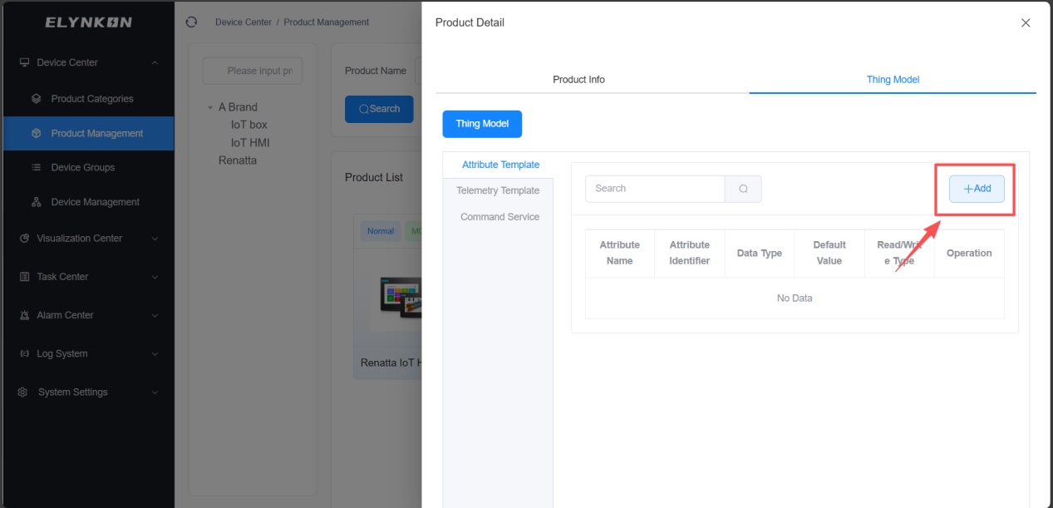Select IoT box in the tree
The image size is (1053, 508).
coord(249,125)
